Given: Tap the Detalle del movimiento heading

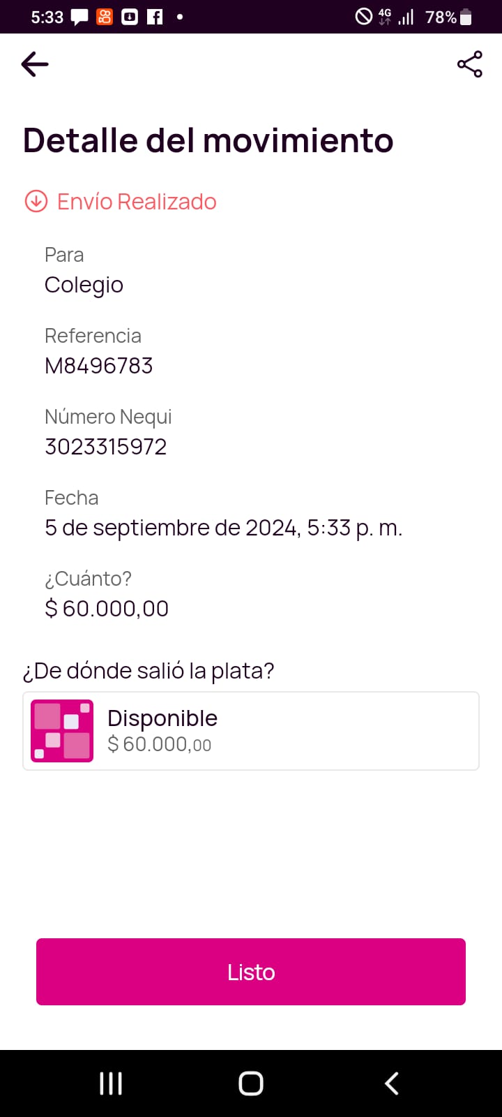Looking at the screenshot, I should coord(208,140).
